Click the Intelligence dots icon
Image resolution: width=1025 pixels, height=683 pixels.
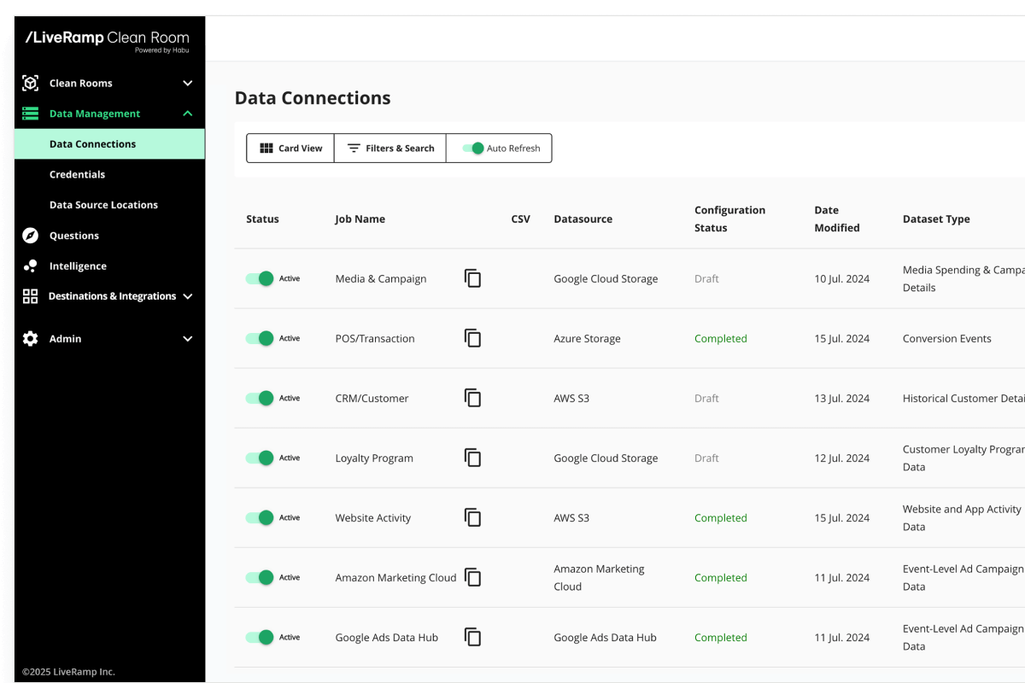point(31,266)
